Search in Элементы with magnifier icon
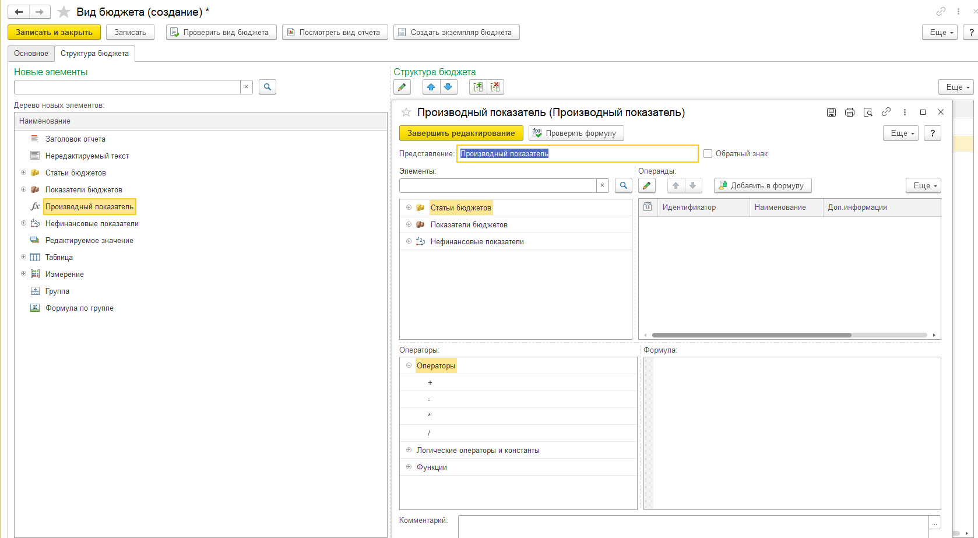 pos(623,186)
